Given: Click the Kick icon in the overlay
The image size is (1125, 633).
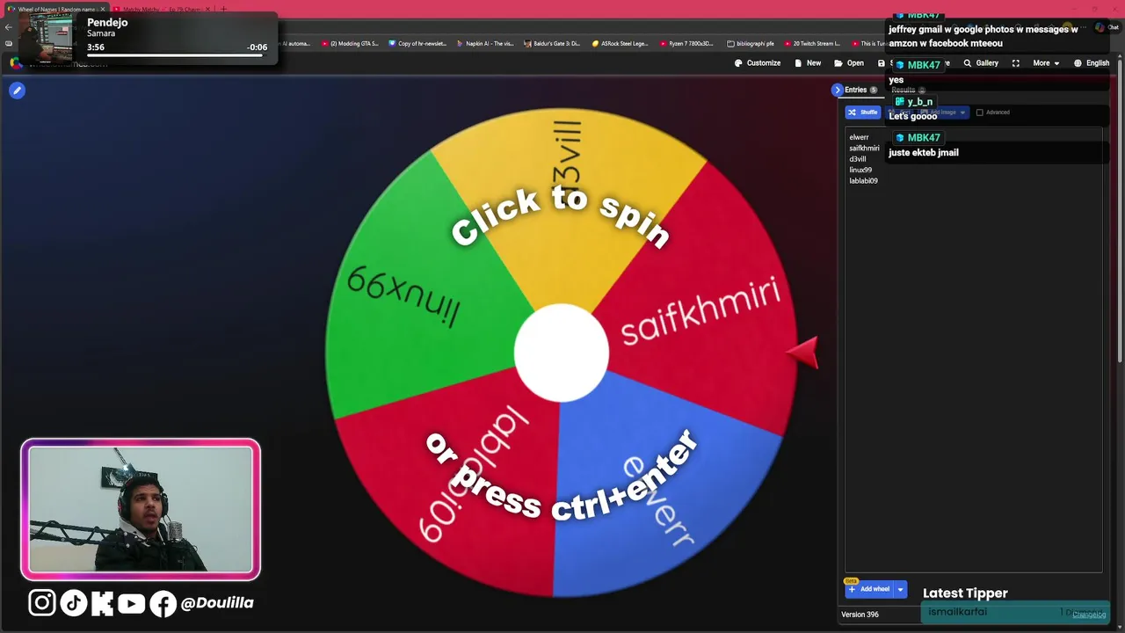Looking at the screenshot, I should [x=102, y=602].
